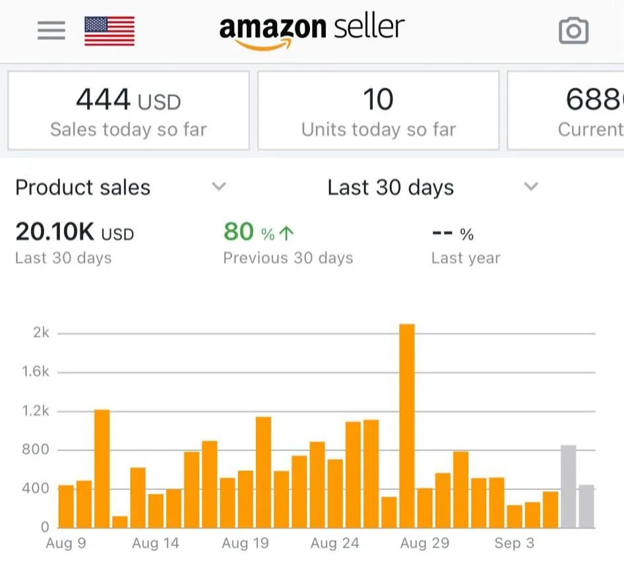This screenshot has width=624, height=564.
Task: Tap the 2k gridline axis label
Action: tap(41, 333)
